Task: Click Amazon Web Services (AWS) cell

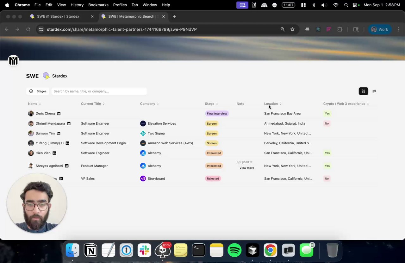Action: (x=167, y=143)
